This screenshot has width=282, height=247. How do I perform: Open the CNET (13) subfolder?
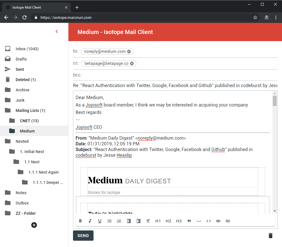[x=34, y=121]
